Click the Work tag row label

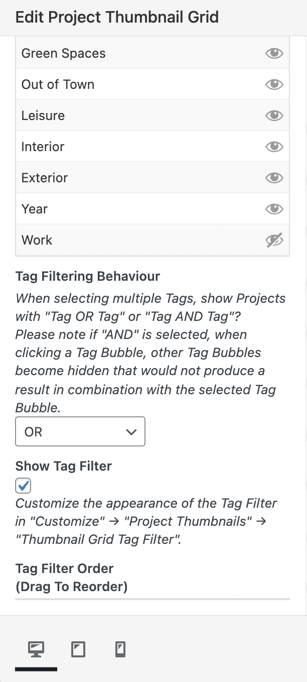37,240
